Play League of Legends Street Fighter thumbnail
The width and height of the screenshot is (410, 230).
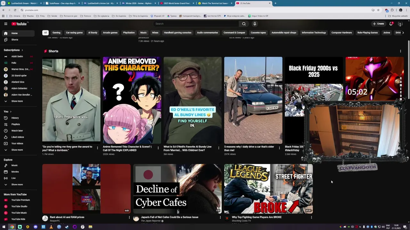tap(268, 189)
